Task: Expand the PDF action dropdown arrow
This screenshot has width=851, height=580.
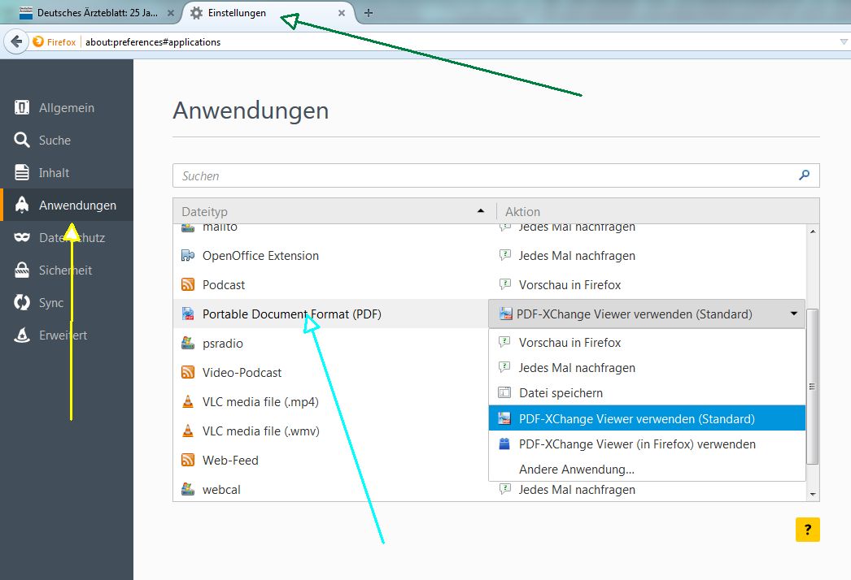Action: 794,314
